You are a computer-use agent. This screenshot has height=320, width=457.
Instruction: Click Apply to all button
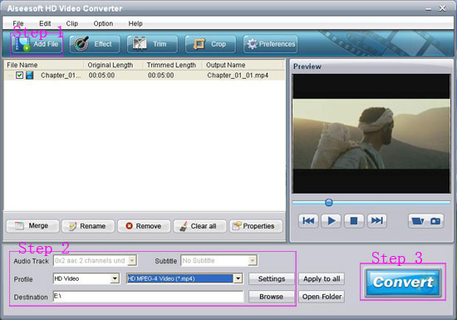(322, 279)
